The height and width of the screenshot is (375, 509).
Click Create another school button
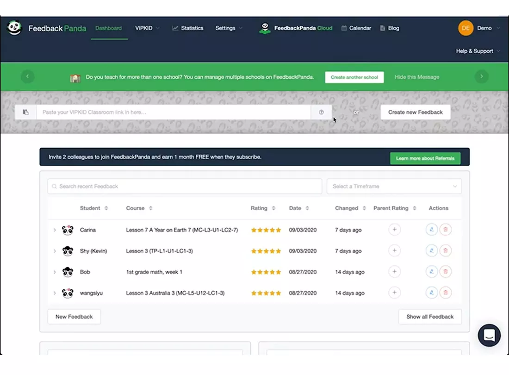tap(354, 77)
